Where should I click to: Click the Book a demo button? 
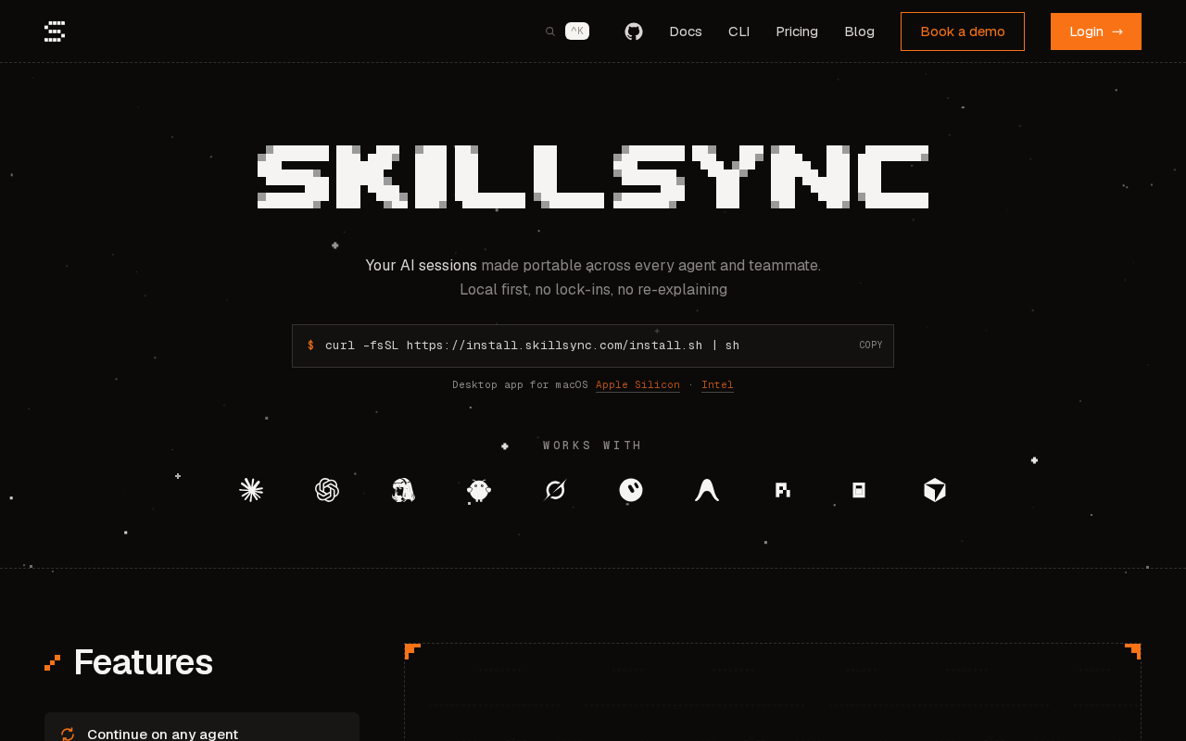tap(963, 31)
